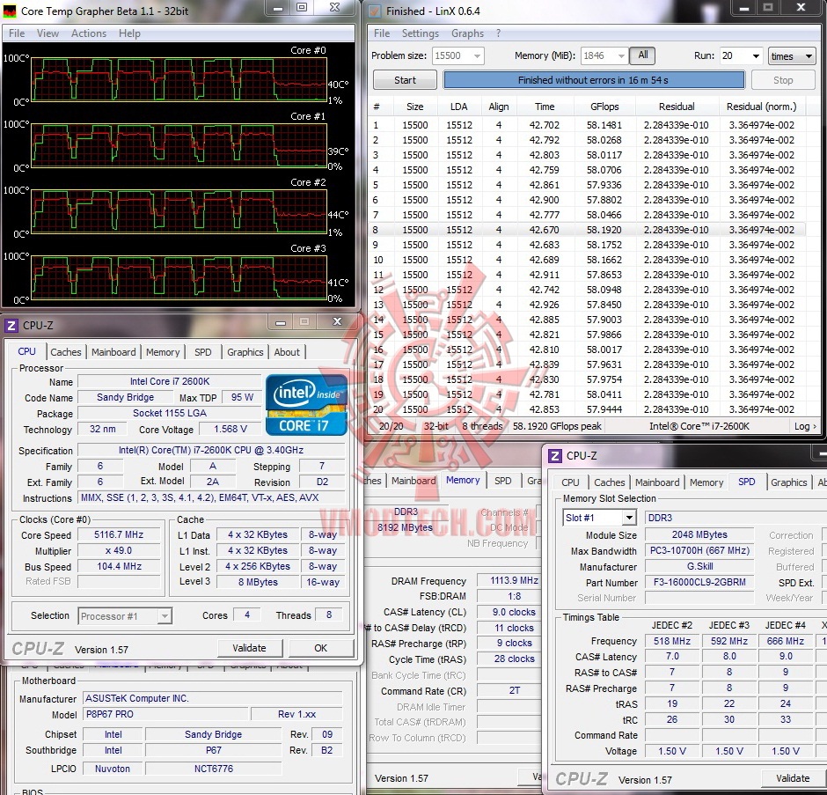Click the Validate button in CPU-Z
The width and height of the screenshot is (827, 795).
(x=250, y=648)
